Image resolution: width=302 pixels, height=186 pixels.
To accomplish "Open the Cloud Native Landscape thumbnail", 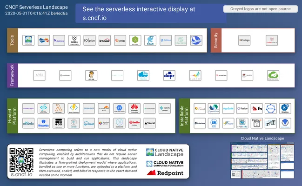I will (262, 160).
